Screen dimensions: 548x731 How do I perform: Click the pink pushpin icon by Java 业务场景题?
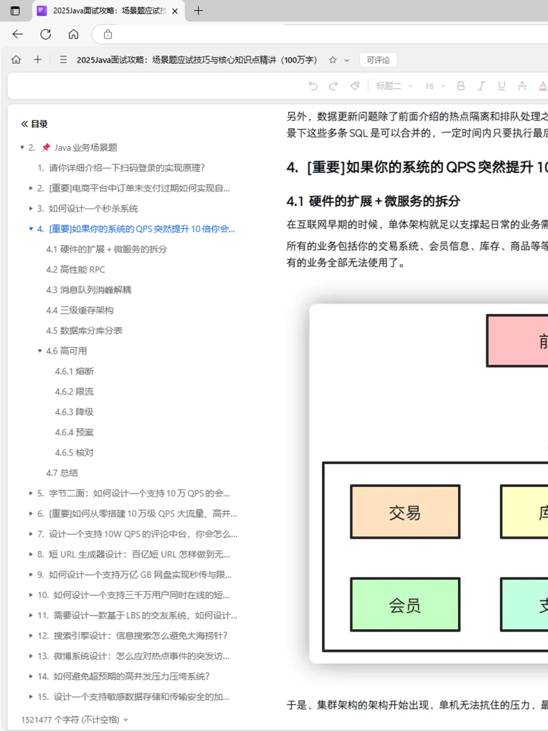[46, 147]
